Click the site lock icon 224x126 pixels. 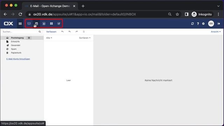(x=29, y=14)
